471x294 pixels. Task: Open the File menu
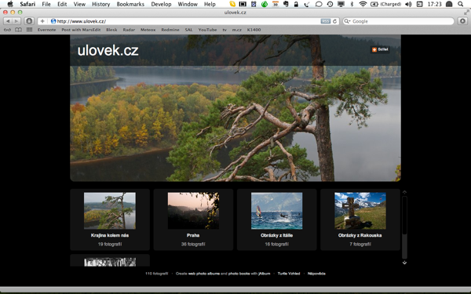tap(46, 4)
